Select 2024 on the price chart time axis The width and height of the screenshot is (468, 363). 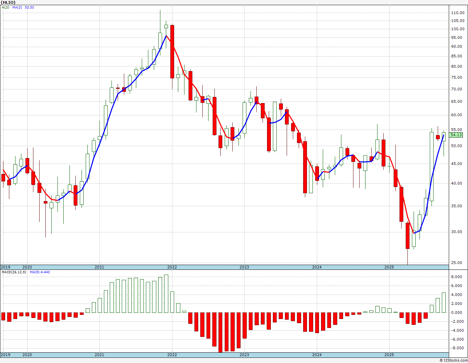(x=317, y=267)
